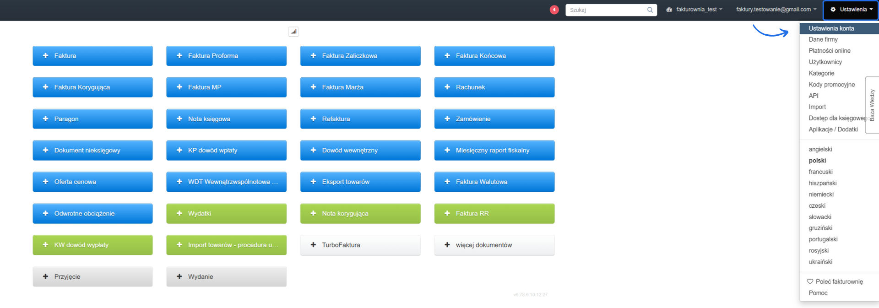Open Pomoc from the menu

pyautogui.click(x=818, y=293)
